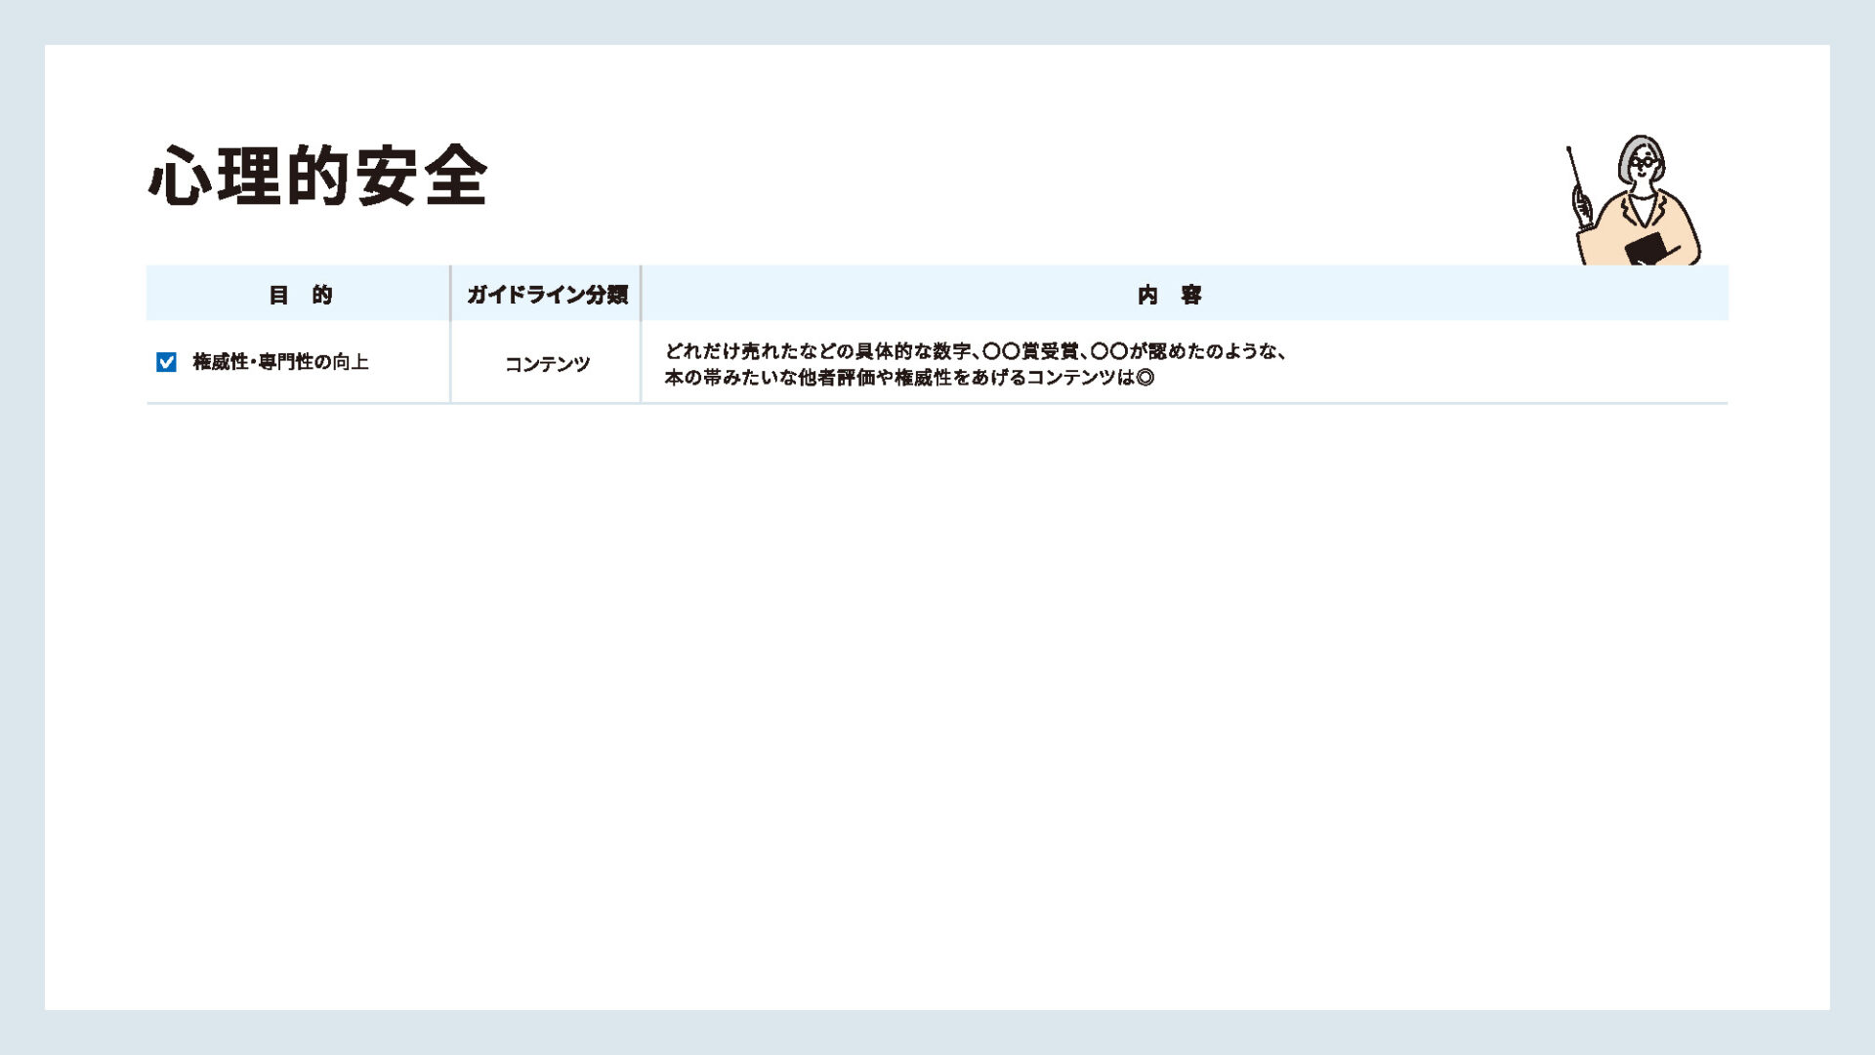
Task: Click the 目的 column header
Action: coord(300,294)
